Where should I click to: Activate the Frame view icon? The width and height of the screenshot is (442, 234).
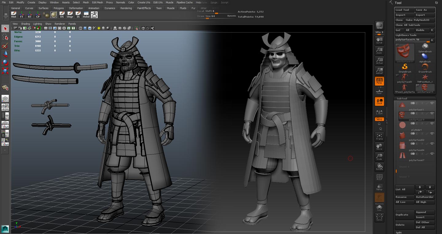click(379, 136)
